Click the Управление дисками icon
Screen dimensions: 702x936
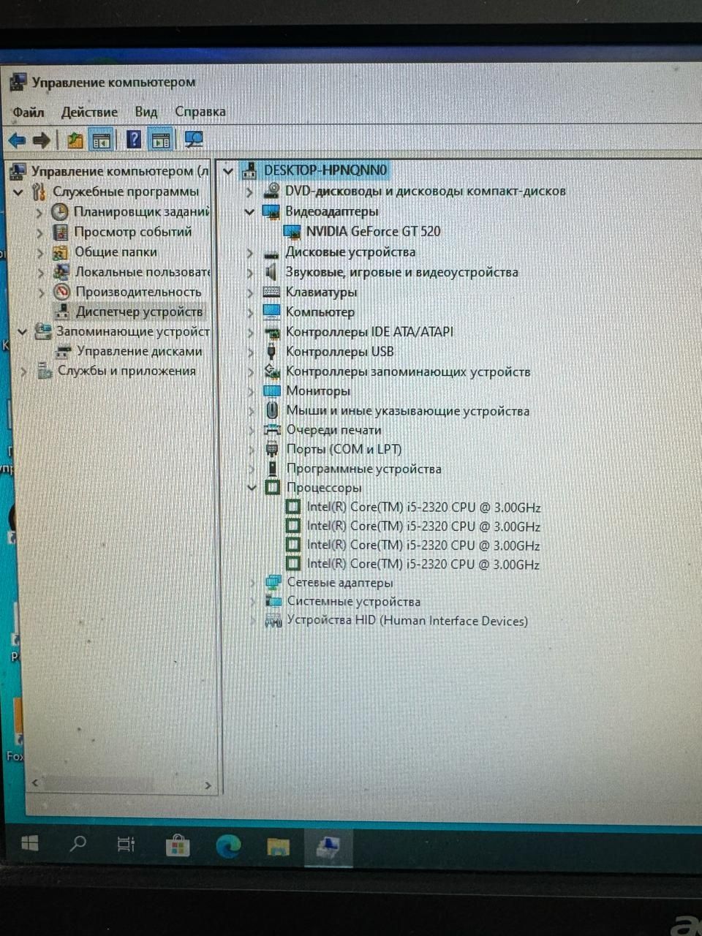click(x=64, y=352)
